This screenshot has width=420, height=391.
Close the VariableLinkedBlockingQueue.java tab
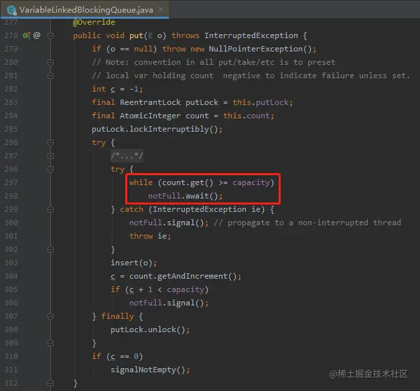(x=161, y=9)
